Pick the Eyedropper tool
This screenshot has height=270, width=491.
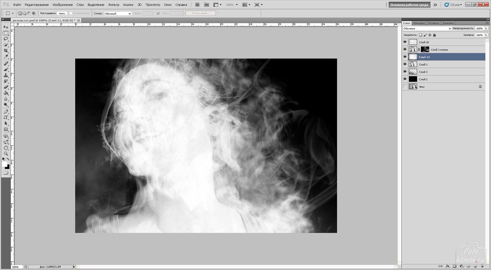6,57
